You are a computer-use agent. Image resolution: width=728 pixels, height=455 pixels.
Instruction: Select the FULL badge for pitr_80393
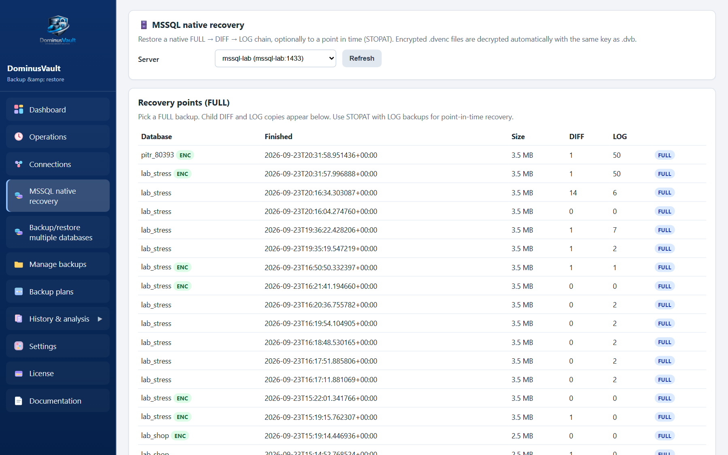(x=665, y=155)
